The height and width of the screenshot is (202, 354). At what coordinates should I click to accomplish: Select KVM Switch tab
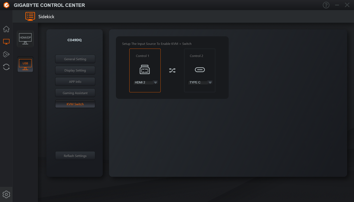click(75, 104)
